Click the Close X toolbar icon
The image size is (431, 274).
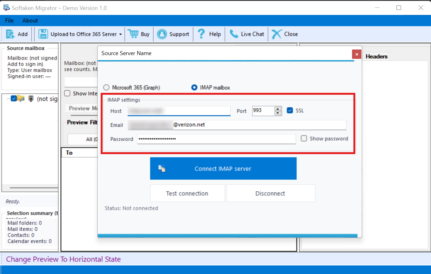277,34
